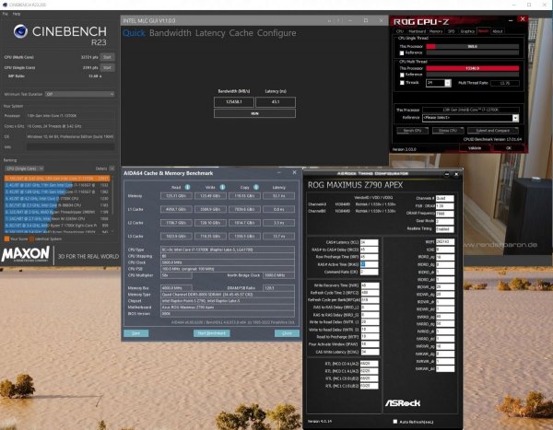Toggle Threads checkbox in ROG CPU-Z
Viewport: 553px width, 430px height.
[x=402, y=83]
